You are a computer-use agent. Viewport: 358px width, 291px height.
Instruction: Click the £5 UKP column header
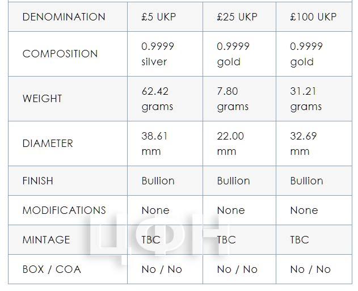click(x=165, y=16)
